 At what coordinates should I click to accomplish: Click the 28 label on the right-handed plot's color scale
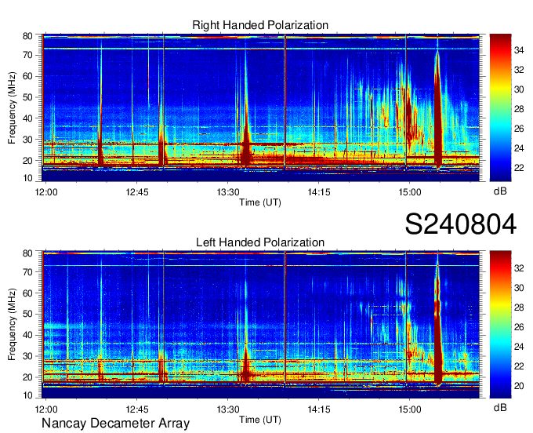click(x=519, y=109)
